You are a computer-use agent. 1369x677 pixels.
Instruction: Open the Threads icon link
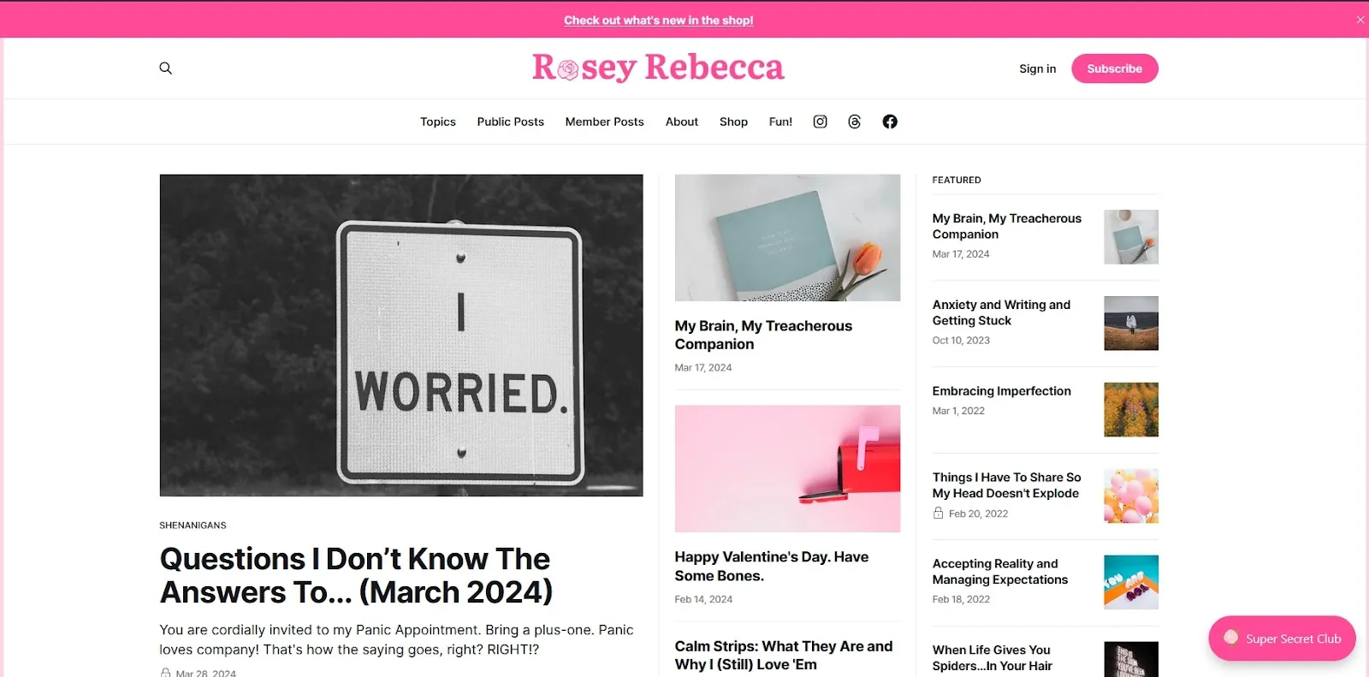click(854, 122)
